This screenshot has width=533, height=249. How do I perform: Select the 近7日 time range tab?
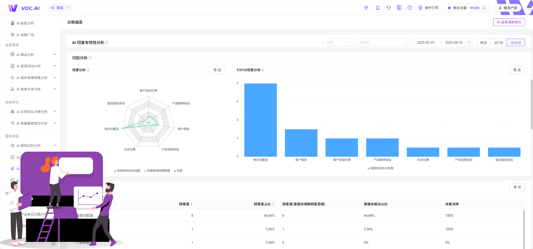tap(498, 43)
